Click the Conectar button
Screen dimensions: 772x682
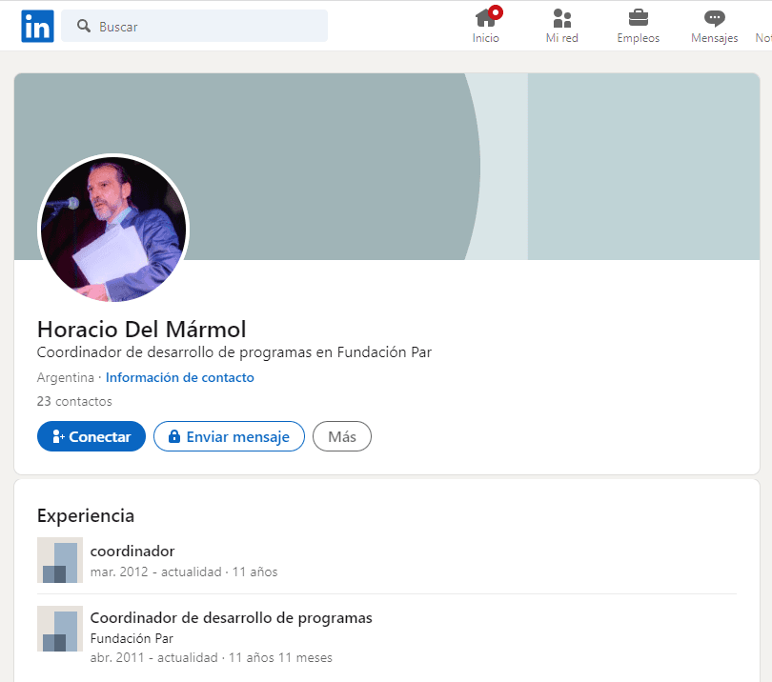coord(91,436)
